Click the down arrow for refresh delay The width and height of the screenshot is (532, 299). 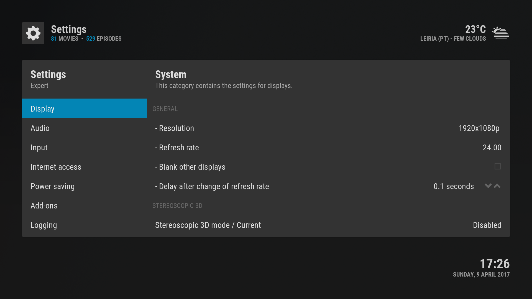point(488,186)
